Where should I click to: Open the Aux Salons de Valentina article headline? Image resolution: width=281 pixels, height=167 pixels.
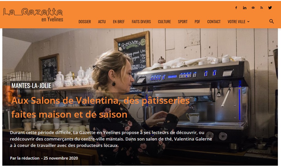100,108
